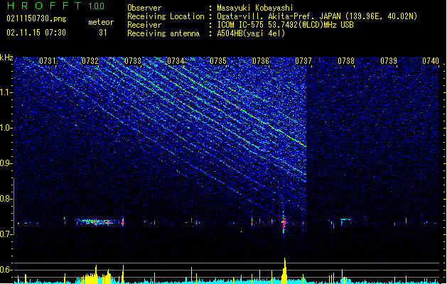
Task: Select the observer name Masayuki Kobayashi
Action: point(255,8)
